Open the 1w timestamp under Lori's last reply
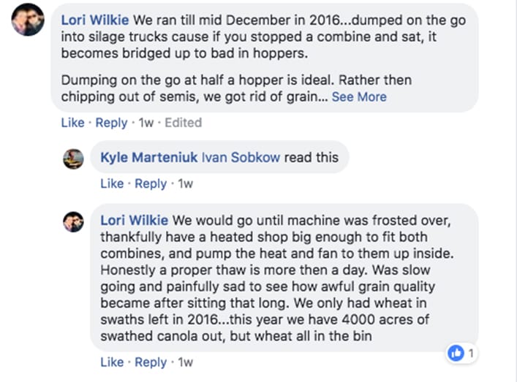The width and height of the screenshot is (517, 382). [185, 362]
